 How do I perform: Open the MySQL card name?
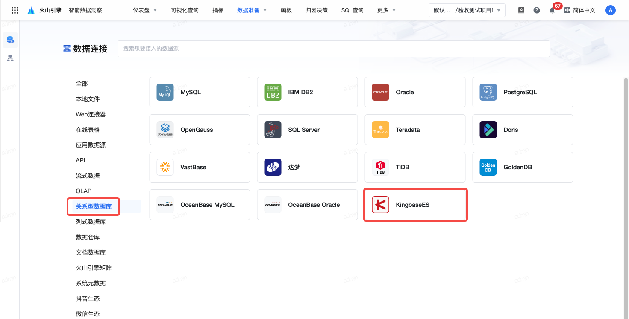(191, 92)
